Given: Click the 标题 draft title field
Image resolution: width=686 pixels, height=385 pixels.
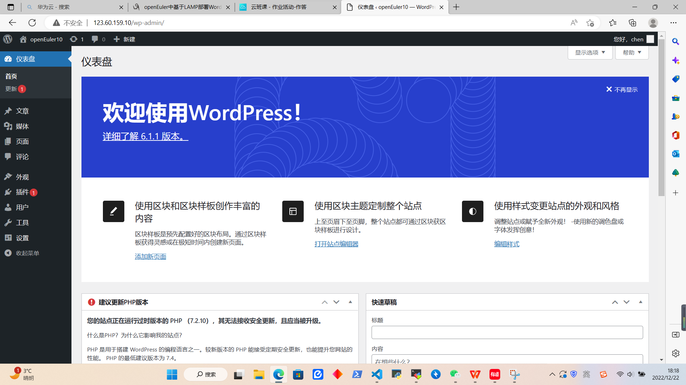Looking at the screenshot, I should (507, 332).
